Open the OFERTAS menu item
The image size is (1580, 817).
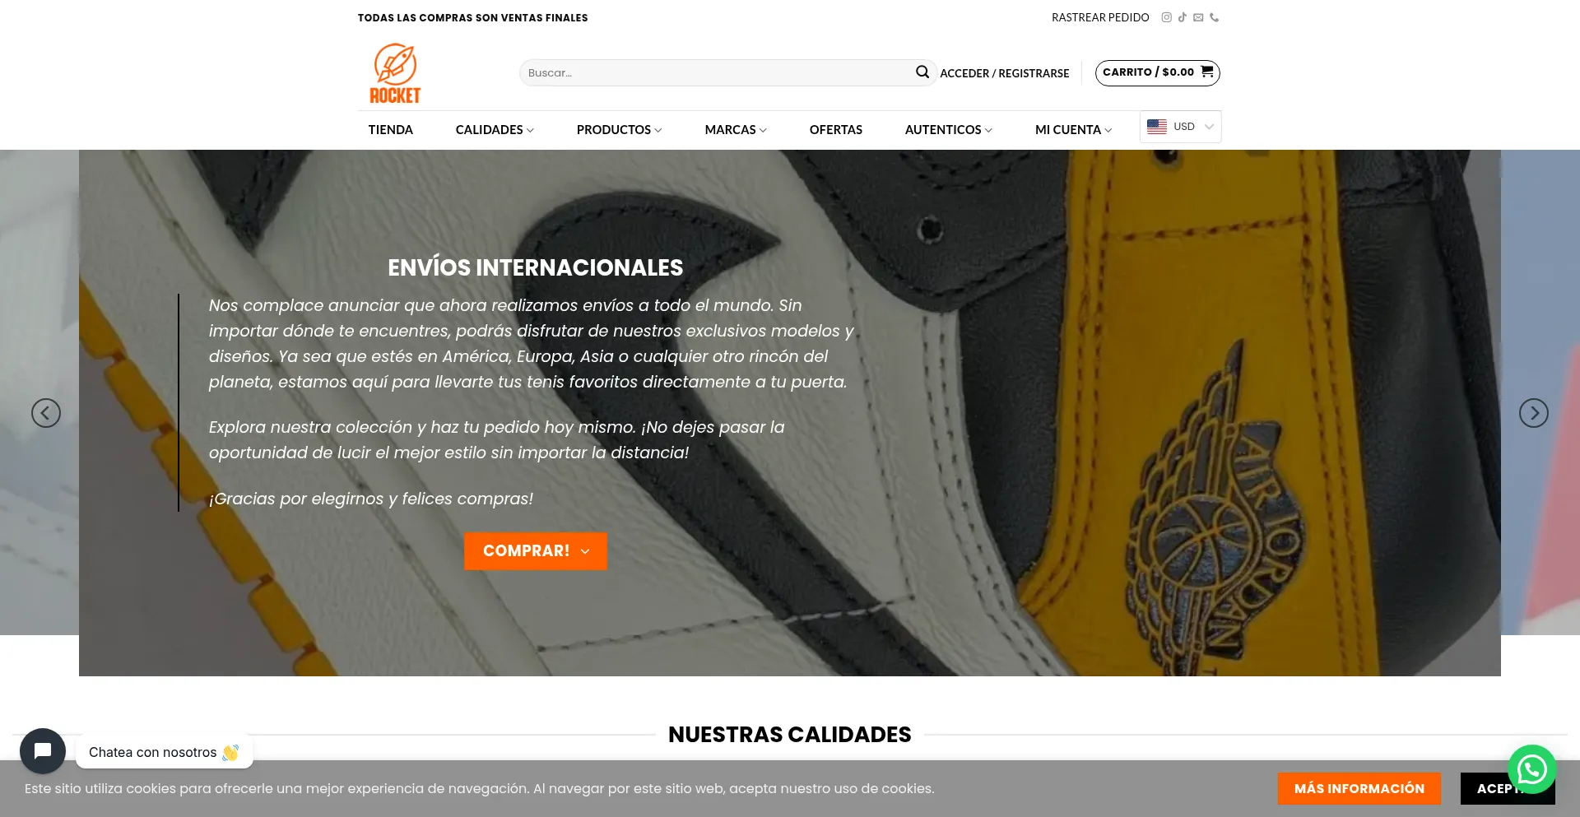[x=836, y=130]
